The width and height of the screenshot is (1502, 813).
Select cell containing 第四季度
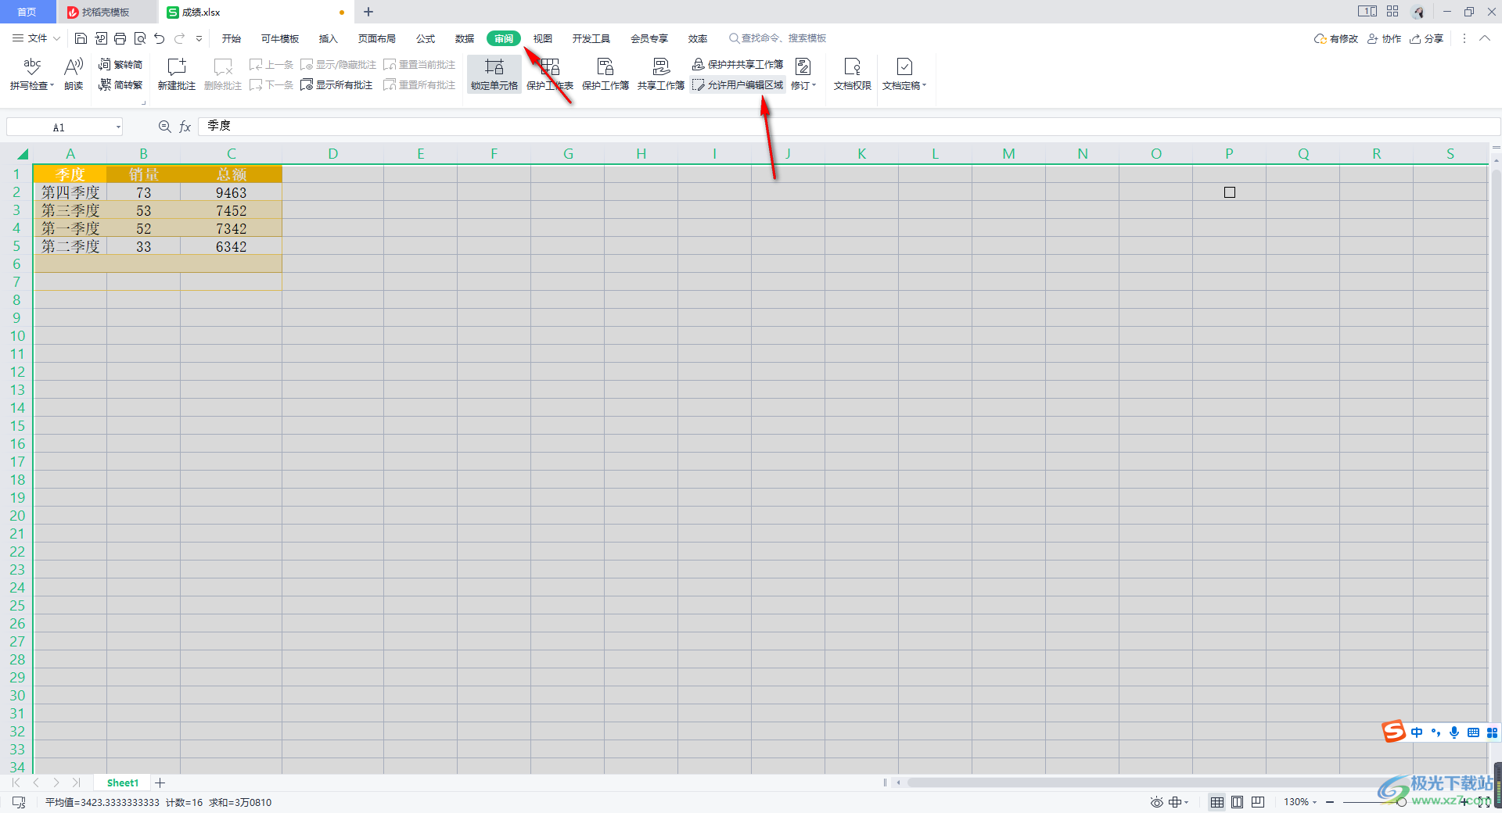pos(70,192)
